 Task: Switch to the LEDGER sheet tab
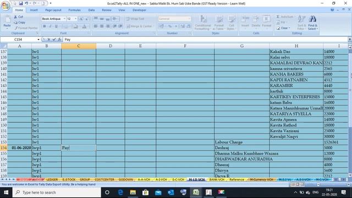52,180
